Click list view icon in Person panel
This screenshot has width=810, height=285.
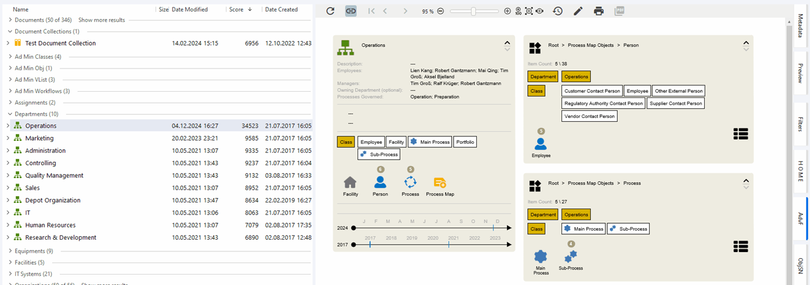tap(741, 134)
